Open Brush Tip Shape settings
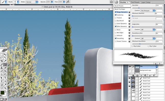The width and height of the screenshot is (165, 101). point(120,9)
